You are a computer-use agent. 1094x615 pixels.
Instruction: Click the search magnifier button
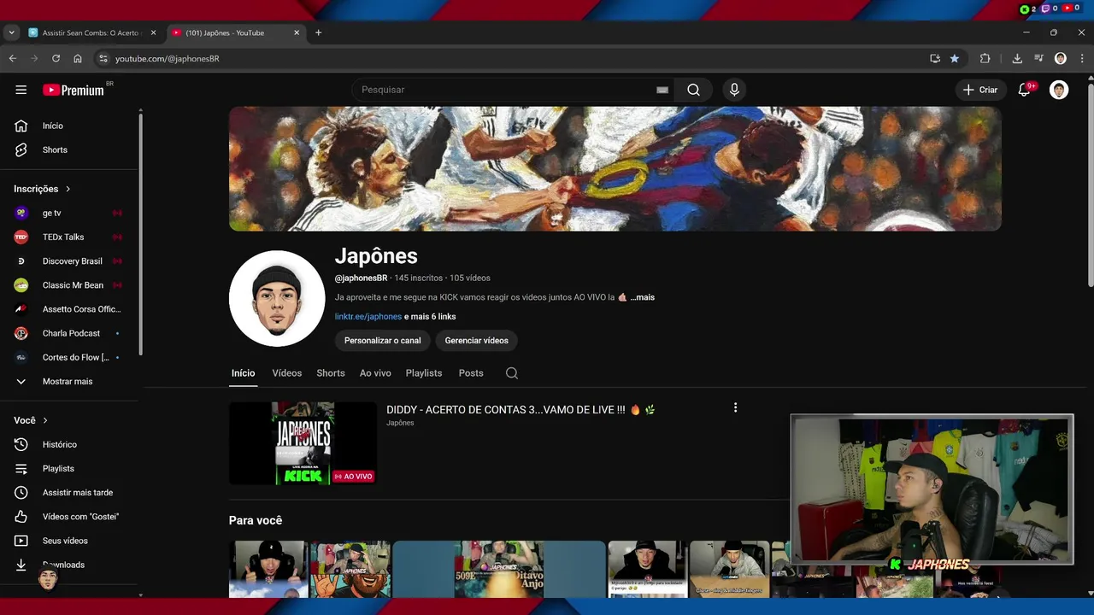point(693,90)
